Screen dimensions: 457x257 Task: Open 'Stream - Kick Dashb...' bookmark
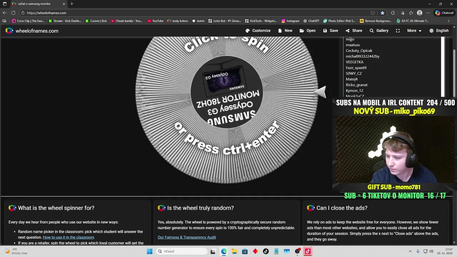tap(65, 21)
